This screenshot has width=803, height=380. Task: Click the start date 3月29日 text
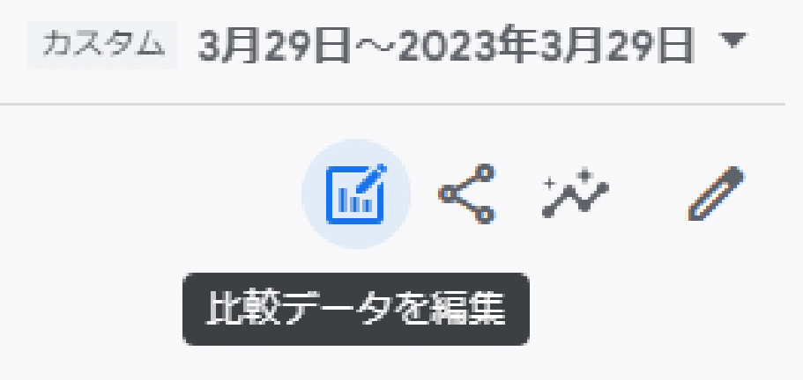[274, 45]
